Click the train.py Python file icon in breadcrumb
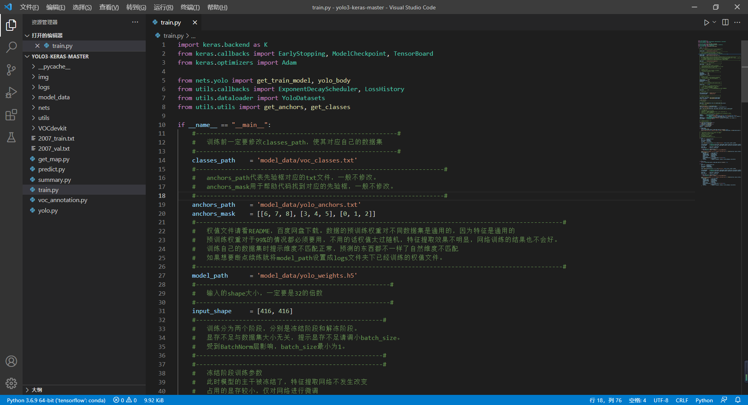 coord(158,35)
